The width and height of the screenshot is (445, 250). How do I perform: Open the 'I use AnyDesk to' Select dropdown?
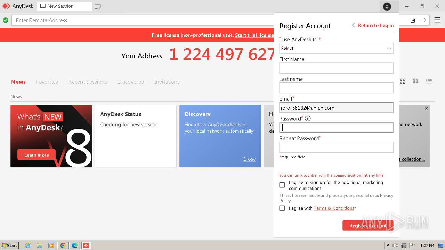pyautogui.click(x=337, y=48)
